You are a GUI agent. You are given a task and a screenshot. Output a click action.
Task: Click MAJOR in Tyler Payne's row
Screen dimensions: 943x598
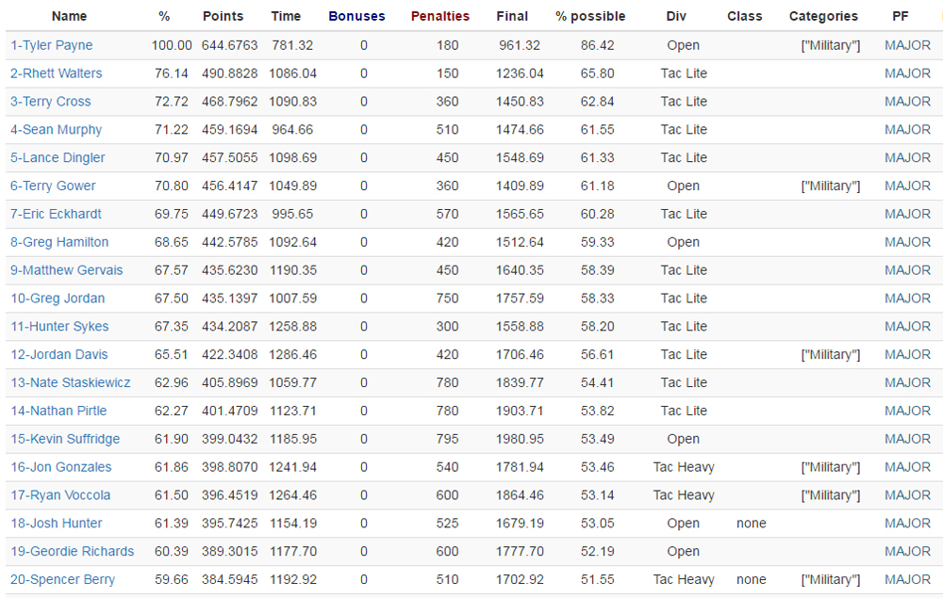(x=907, y=45)
